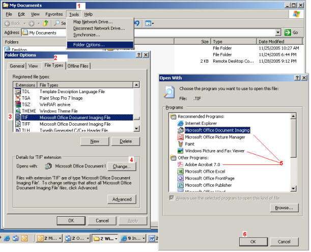Confirm Open With dialog with OK
The width and height of the screenshot is (311, 252).
(x=253, y=242)
